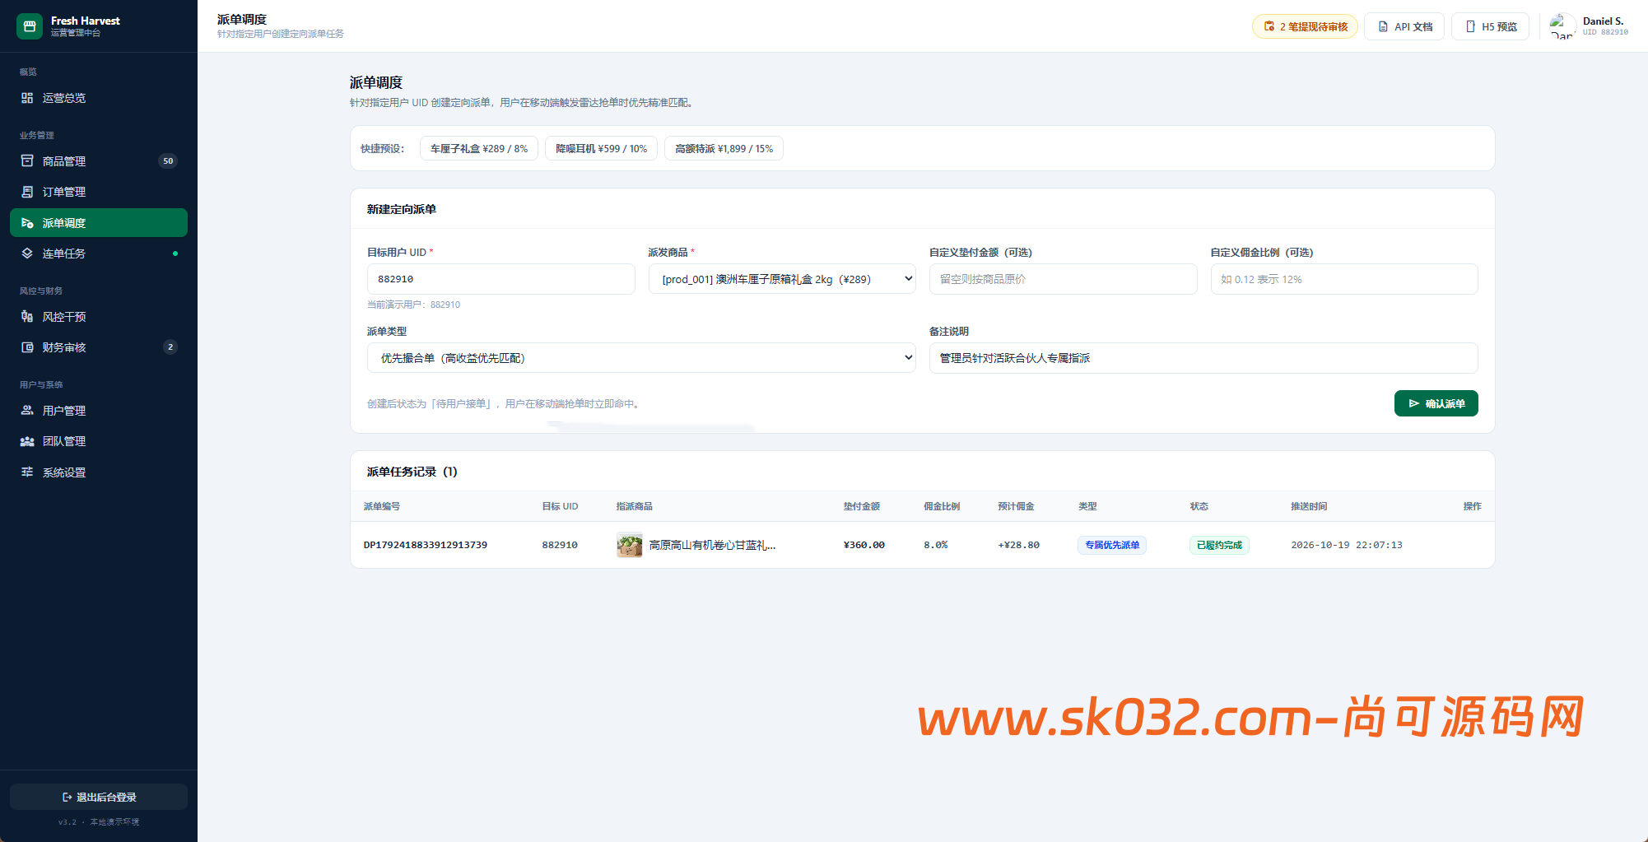
Task: Open 风控干预 in the sidebar
Action: pos(99,317)
